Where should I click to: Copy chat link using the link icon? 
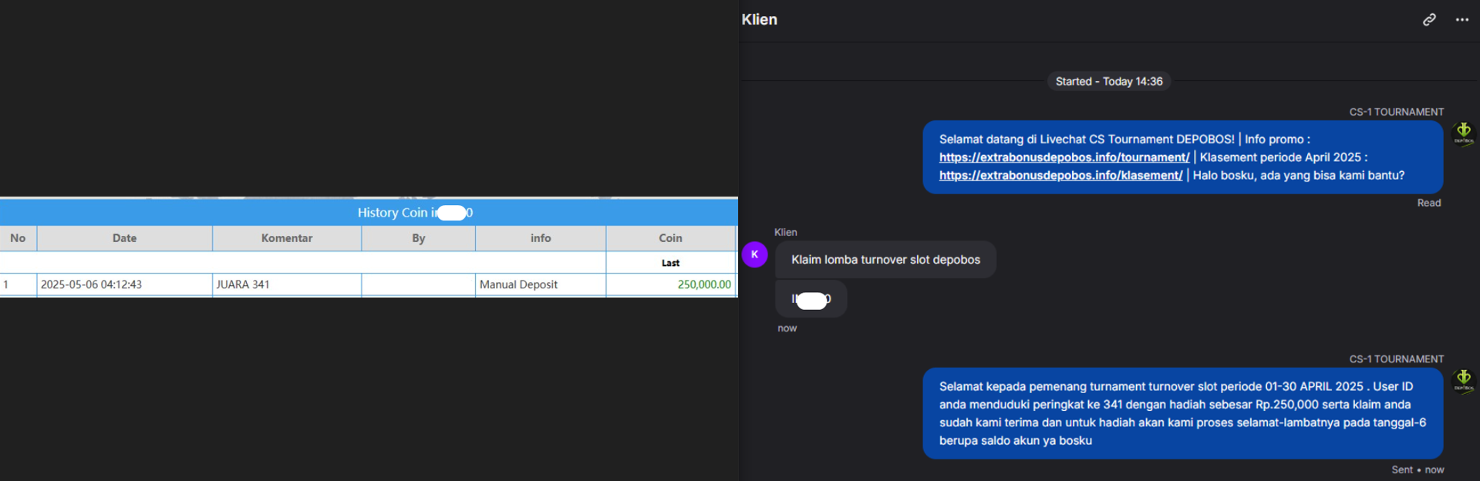[1429, 19]
